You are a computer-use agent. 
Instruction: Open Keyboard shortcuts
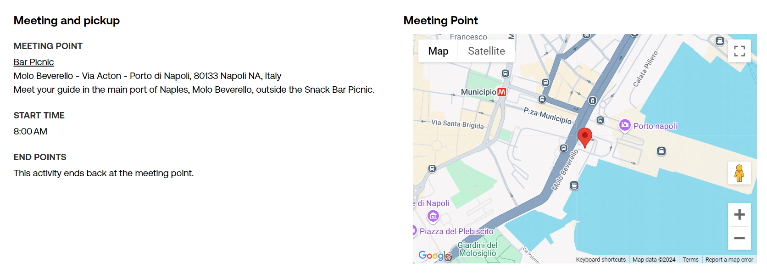tap(600, 260)
